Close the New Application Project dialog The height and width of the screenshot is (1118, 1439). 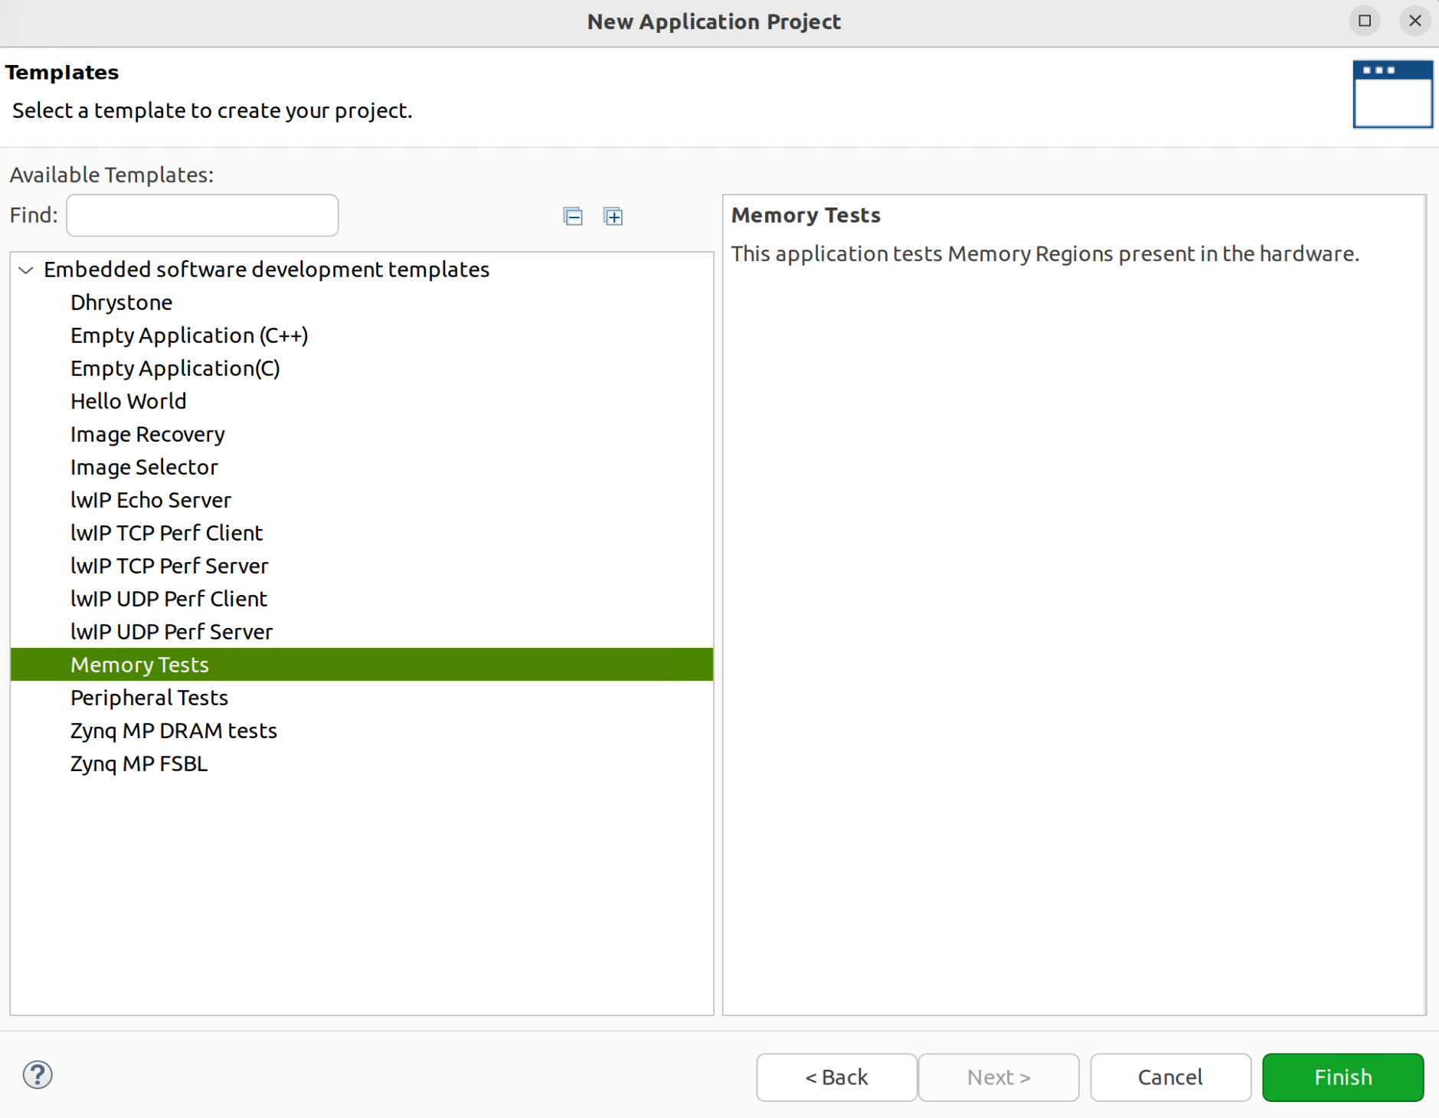(1415, 21)
